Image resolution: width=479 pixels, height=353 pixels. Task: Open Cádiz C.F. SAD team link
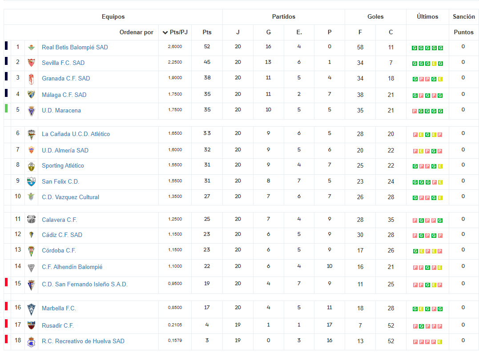click(x=62, y=235)
